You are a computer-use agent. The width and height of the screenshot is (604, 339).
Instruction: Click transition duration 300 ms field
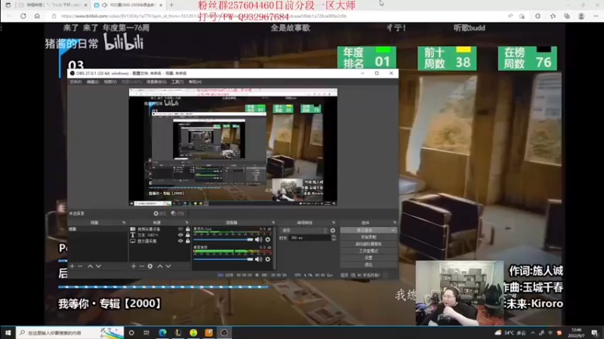pyautogui.click(x=310, y=238)
